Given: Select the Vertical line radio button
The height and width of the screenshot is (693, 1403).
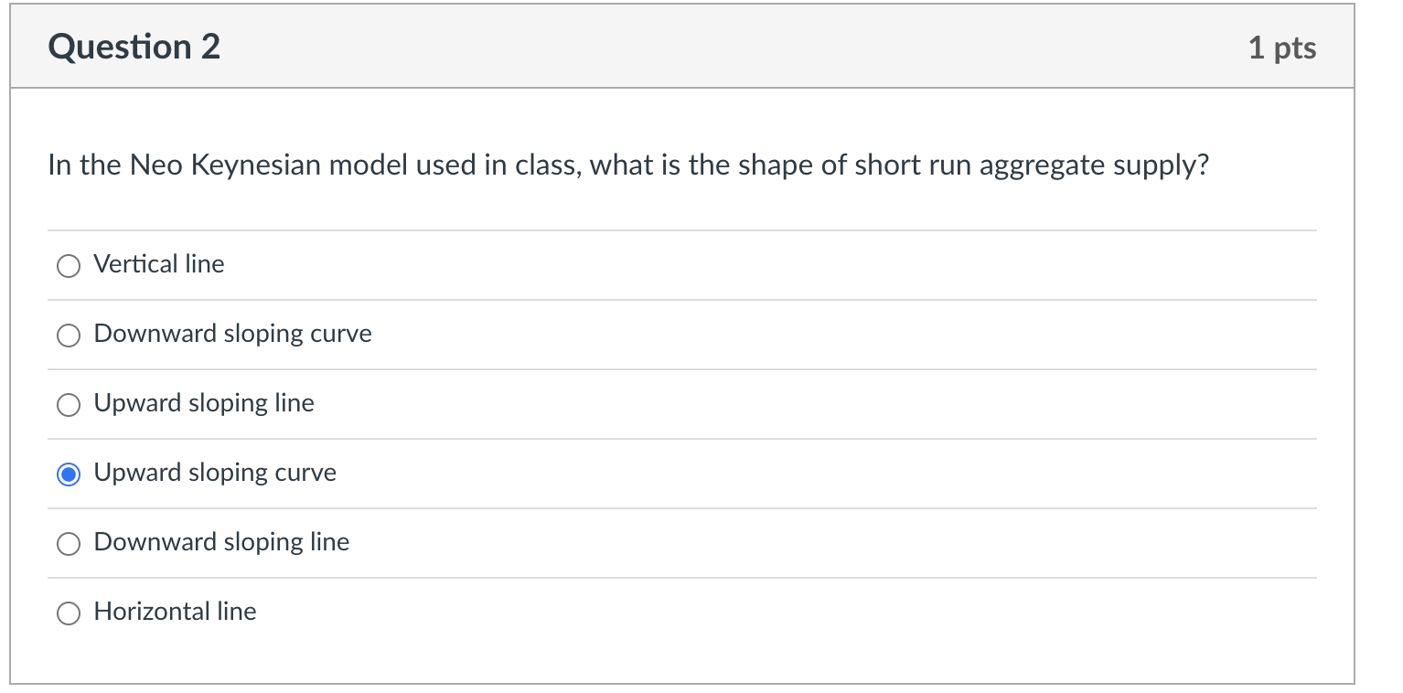Looking at the screenshot, I should [68, 266].
